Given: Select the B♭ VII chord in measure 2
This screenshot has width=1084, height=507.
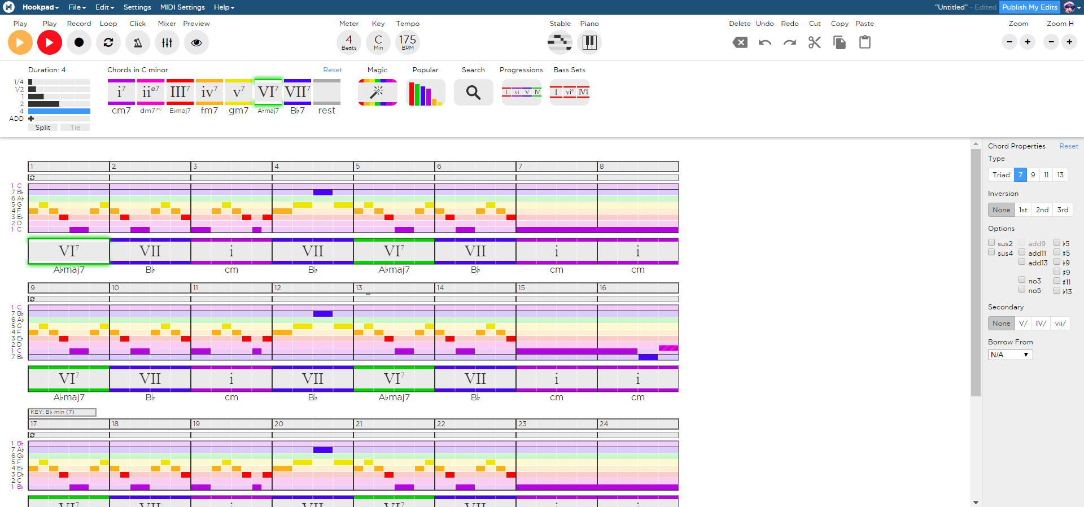Looking at the screenshot, I should pos(150,251).
